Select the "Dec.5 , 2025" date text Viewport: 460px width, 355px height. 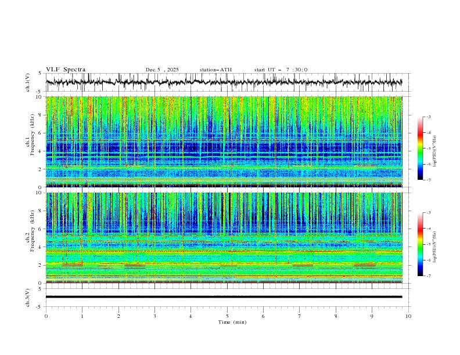tap(162, 70)
